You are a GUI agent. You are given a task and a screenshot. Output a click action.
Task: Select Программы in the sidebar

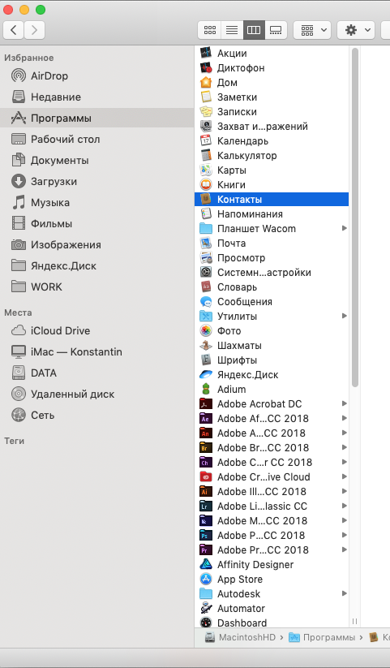(x=97, y=118)
